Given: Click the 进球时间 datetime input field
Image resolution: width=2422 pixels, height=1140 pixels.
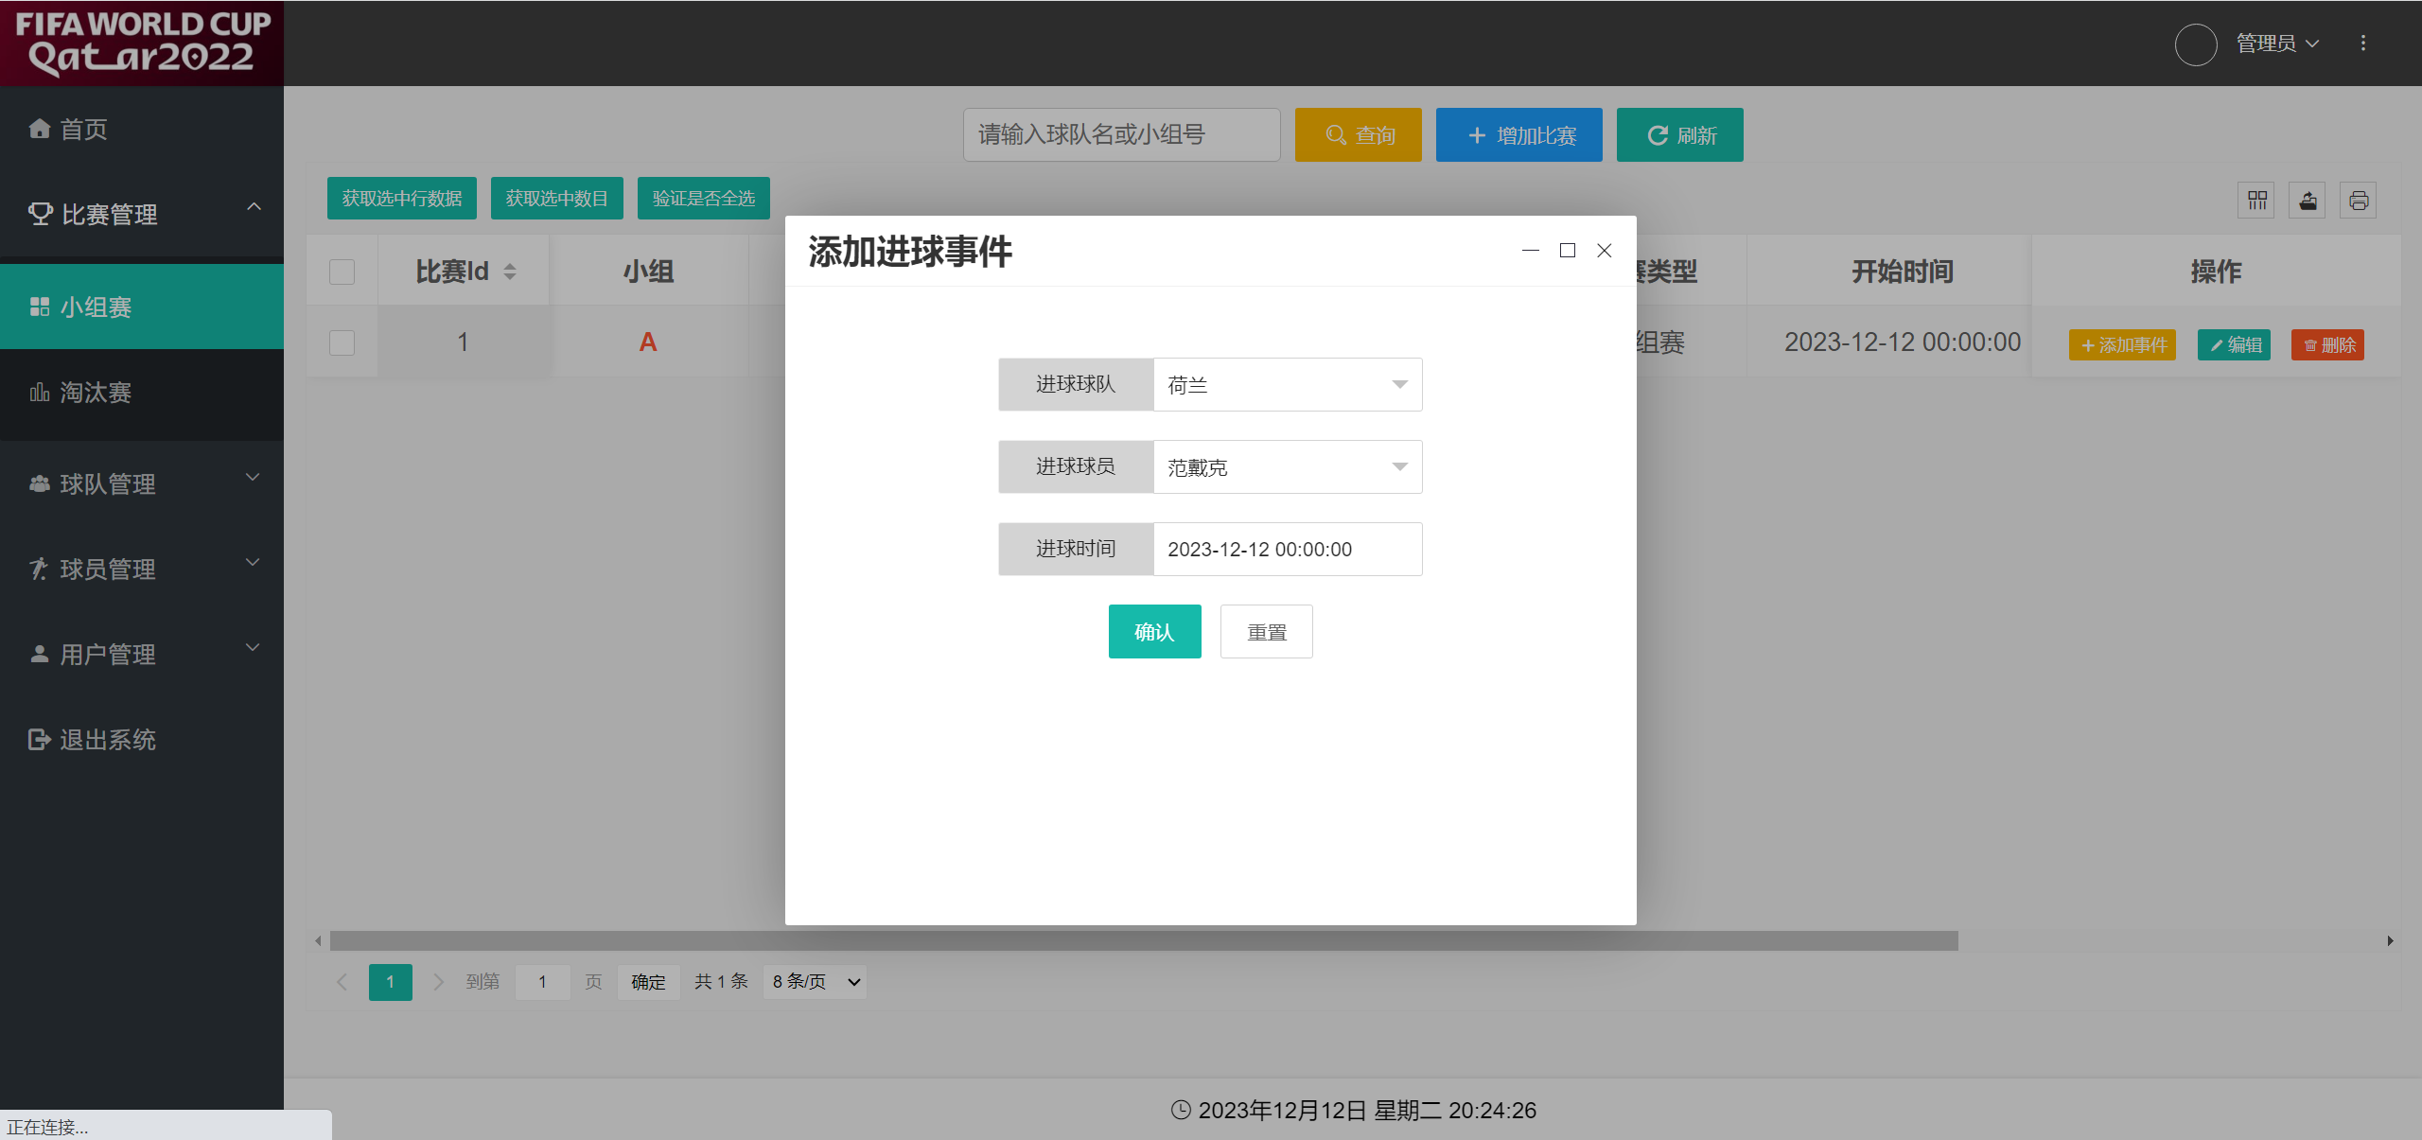Looking at the screenshot, I should (x=1287, y=550).
